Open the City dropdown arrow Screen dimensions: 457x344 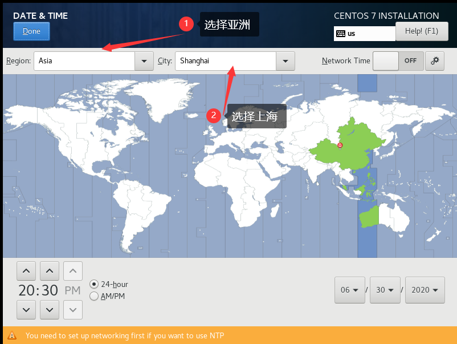[x=285, y=61]
